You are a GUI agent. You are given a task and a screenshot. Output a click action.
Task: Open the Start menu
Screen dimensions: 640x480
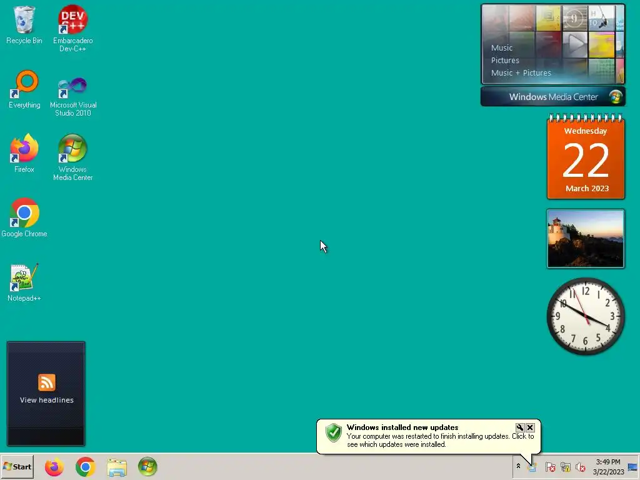(17, 467)
